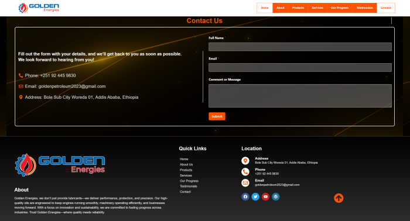Click the Full Name input field
This screenshot has width=410, height=221.
300,47
